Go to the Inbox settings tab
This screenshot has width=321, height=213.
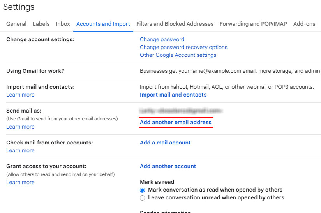click(x=63, y=24)
